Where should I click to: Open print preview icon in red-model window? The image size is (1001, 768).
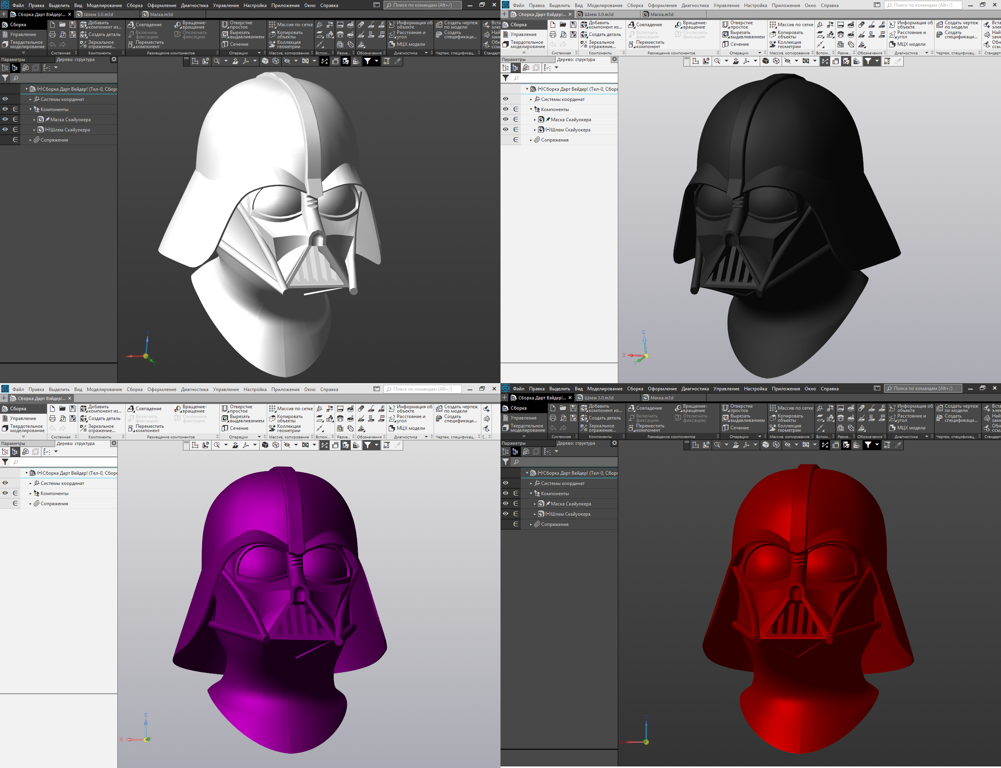(563, 418)
